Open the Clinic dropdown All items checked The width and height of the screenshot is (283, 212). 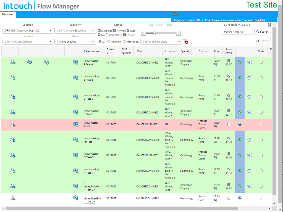[75, 42]
